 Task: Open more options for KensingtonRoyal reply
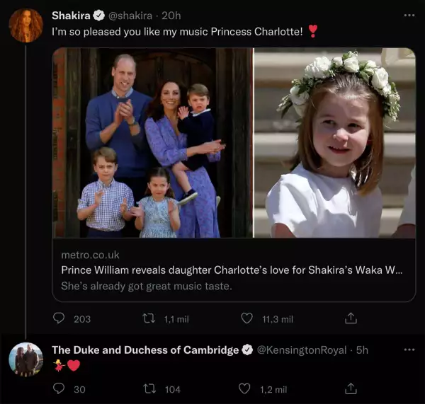[409, 350]
